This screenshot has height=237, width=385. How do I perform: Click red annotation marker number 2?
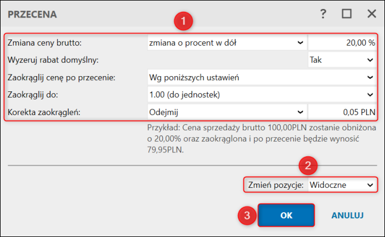coord(309,165)
